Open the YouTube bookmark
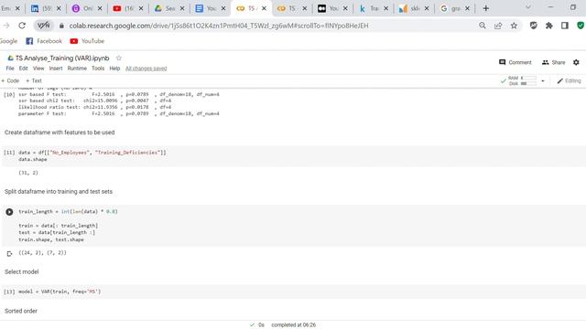Screen dimensions: 586x329 pyautogui.click(x=88, y=41)
